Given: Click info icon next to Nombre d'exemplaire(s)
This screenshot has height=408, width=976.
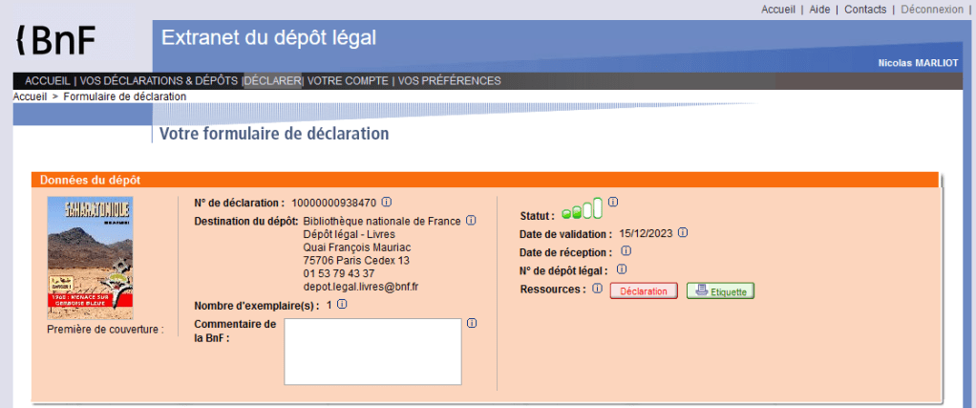Looking at the screenshot, I should [342, 305].
